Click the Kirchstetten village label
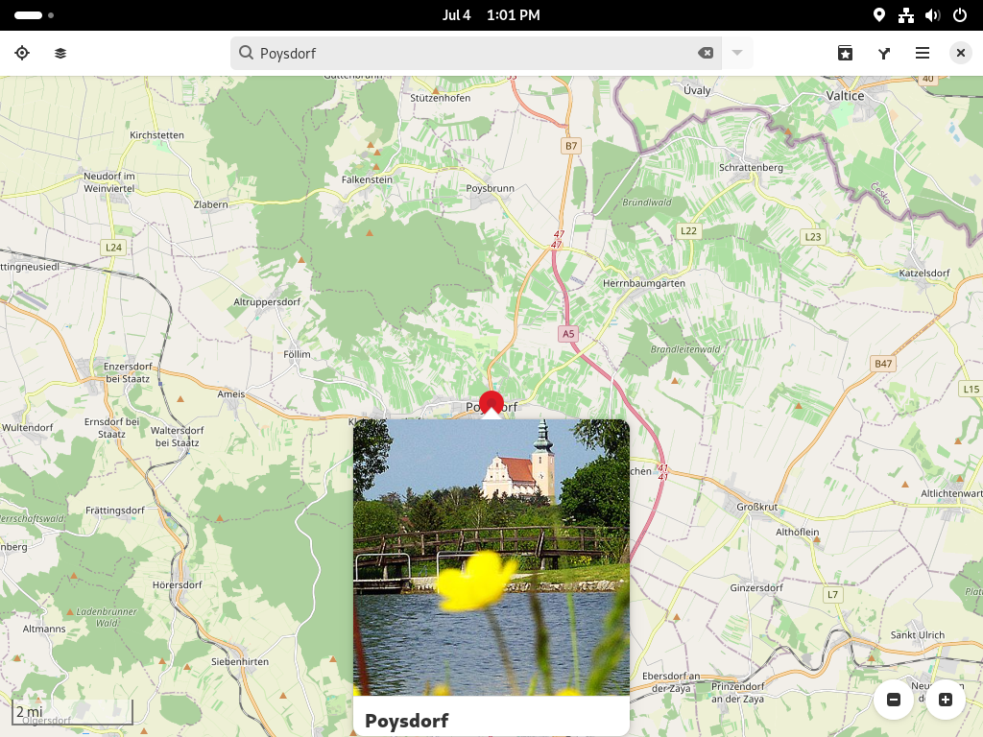983x737 pixels. [x=156, y=135]
